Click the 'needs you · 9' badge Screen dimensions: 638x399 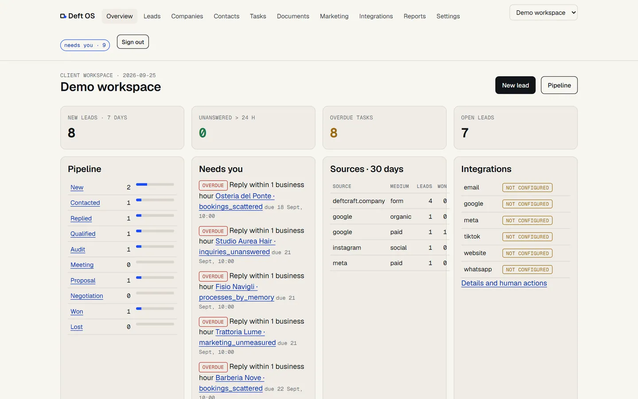coord(85,45)
